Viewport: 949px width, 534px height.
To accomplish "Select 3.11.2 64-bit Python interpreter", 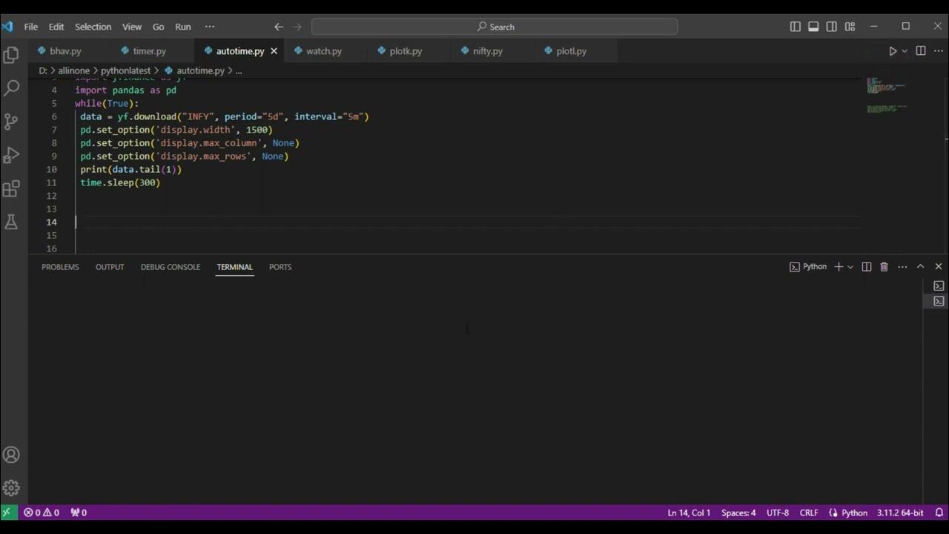I will tap(900, 512).
